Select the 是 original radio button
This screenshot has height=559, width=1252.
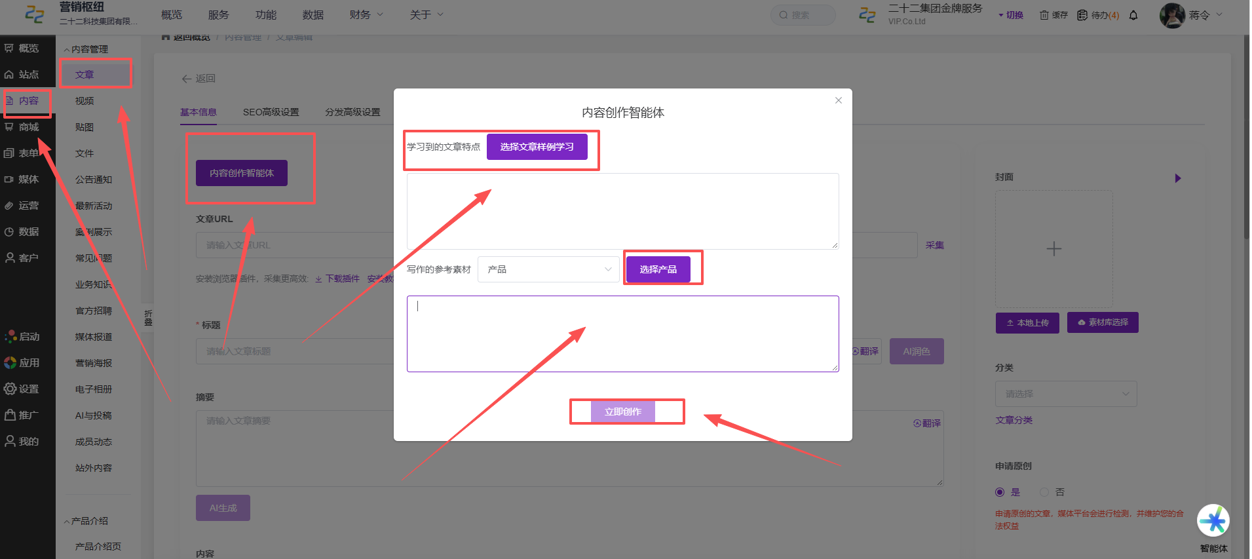1000,492
